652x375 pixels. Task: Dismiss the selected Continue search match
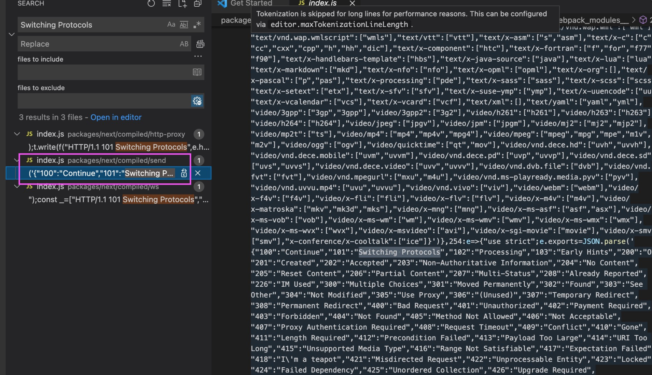pos(198,173)
